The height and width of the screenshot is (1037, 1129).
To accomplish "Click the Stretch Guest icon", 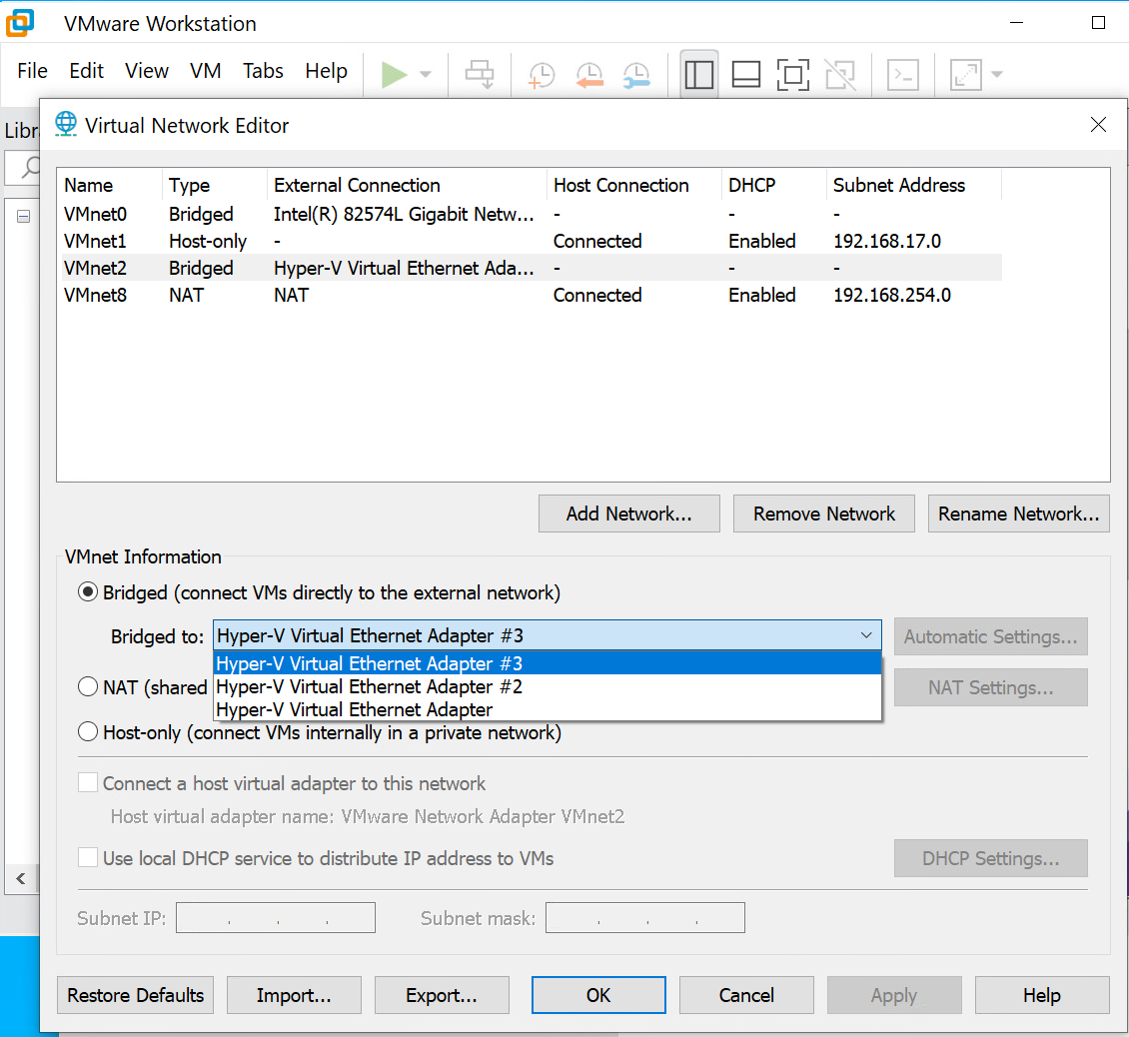I will tap(965, 74).
